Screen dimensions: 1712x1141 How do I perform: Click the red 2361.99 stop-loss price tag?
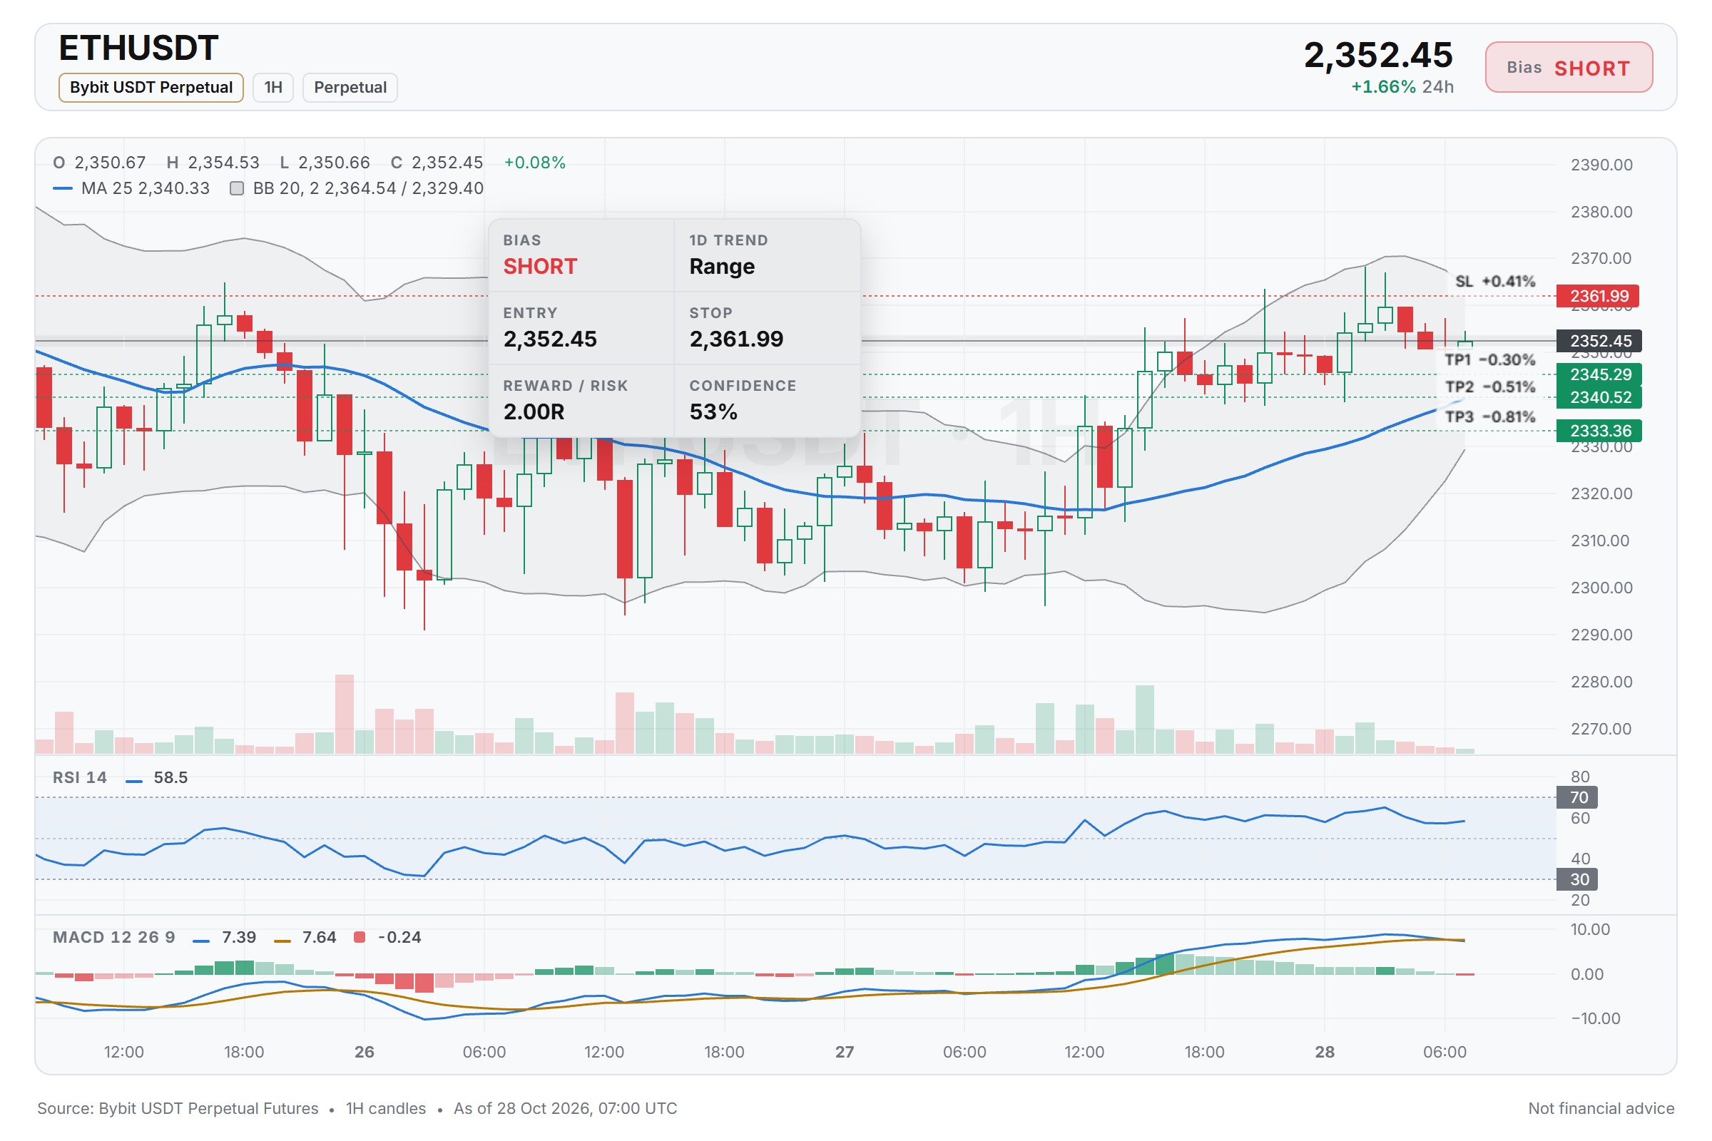coord(1598,296)
